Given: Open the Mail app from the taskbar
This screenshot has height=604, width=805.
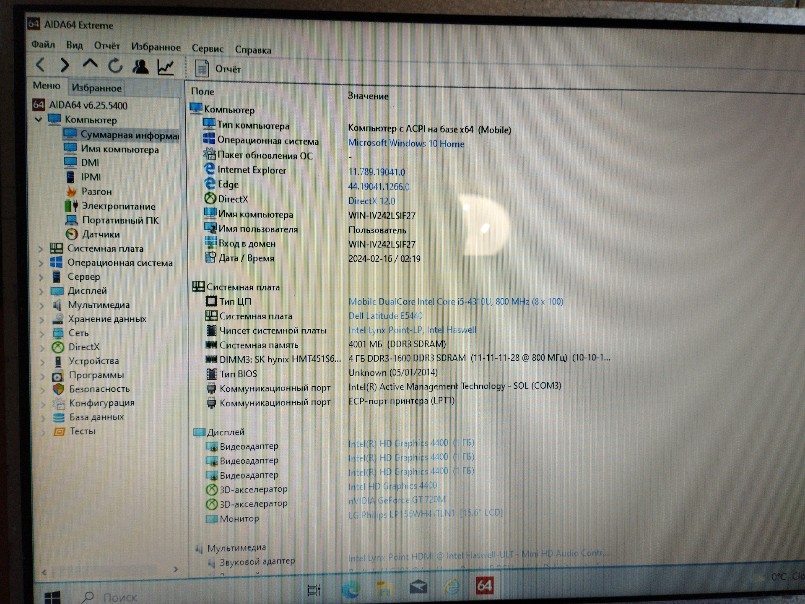Looking at the screenshot, I should (418, 587).
